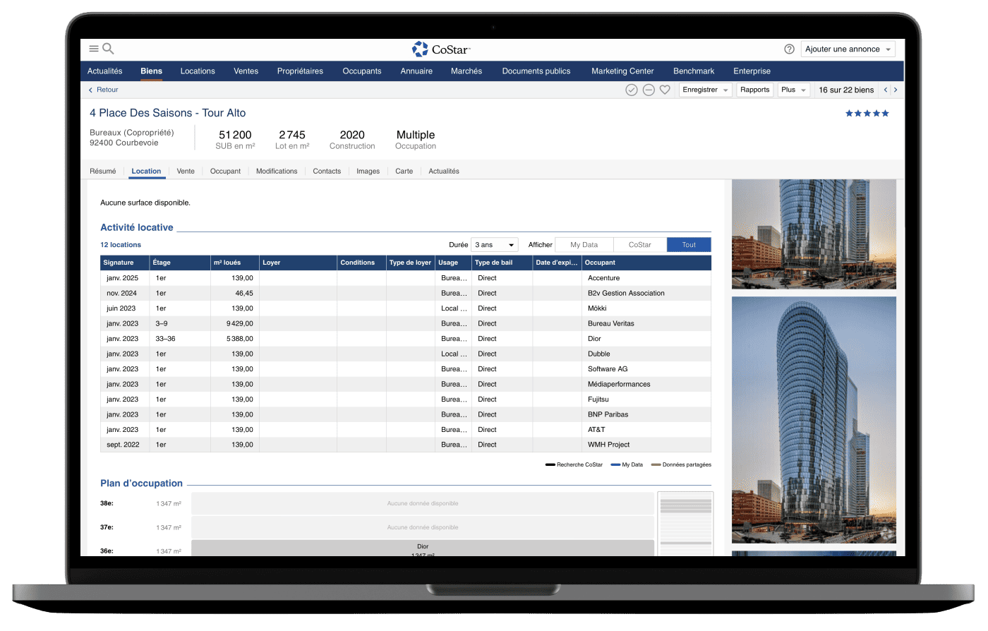The height and width of the screenshot is (631, 988).
Task: Click the minus circle icon
Action: point(649,90)
